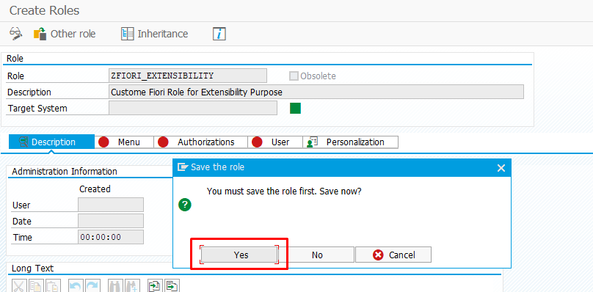This screenshot has width=593, height=292.
Task: Close the Save the role popup
Action: (x=501, y=168)
